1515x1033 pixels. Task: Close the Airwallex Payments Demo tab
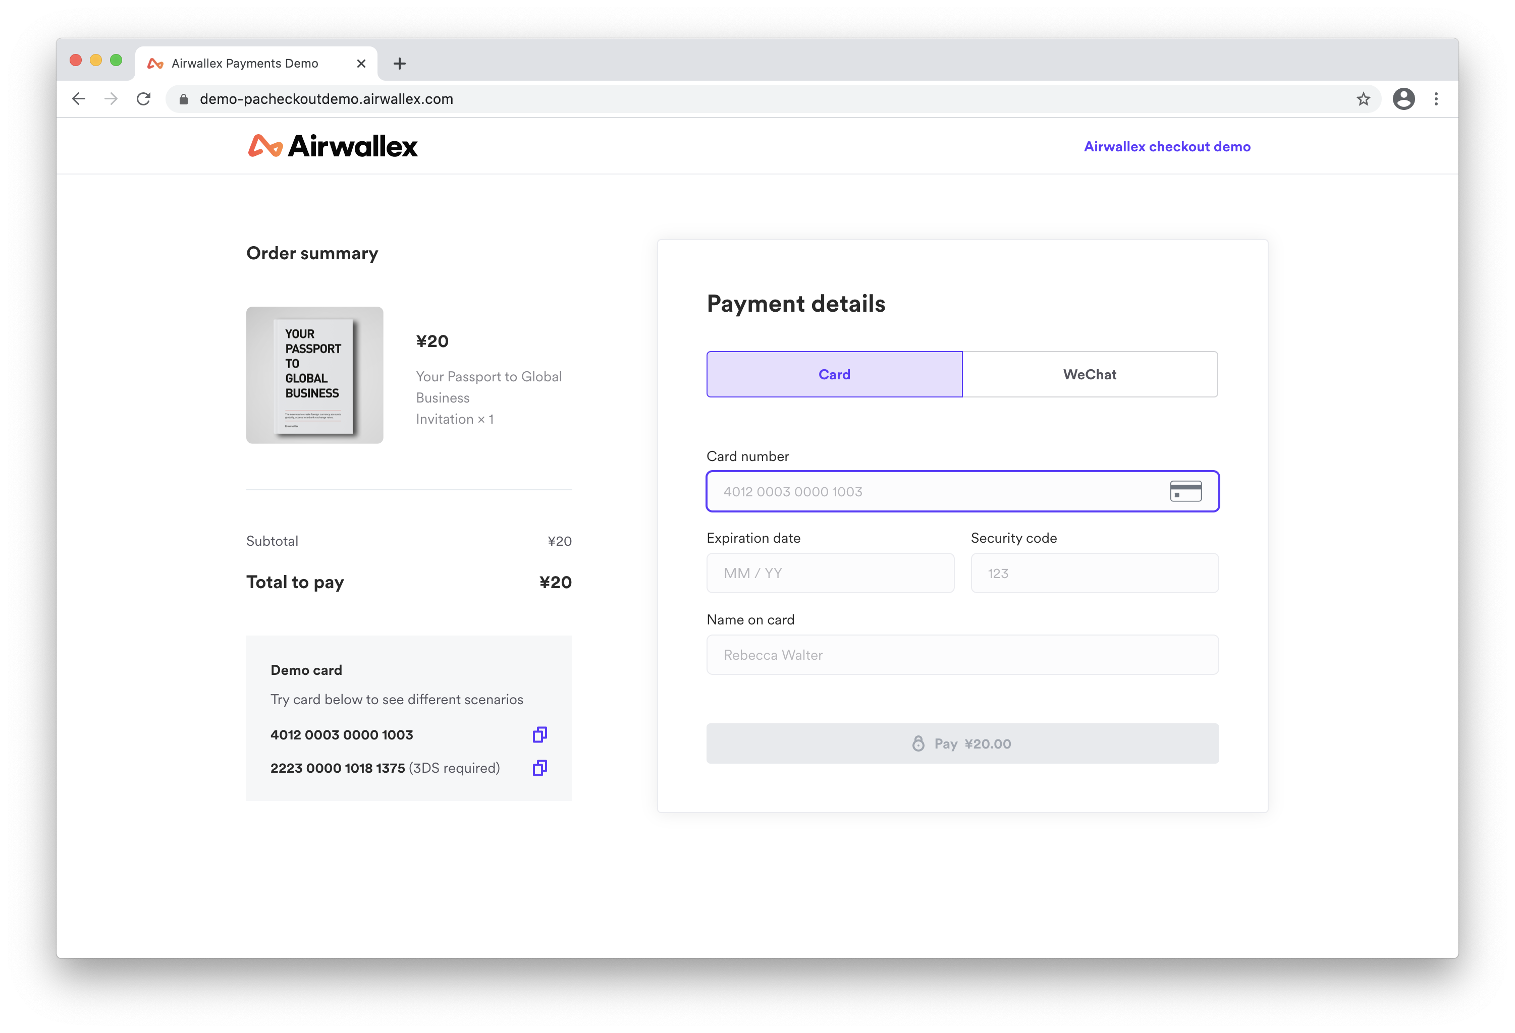click(x=361, y=63)
